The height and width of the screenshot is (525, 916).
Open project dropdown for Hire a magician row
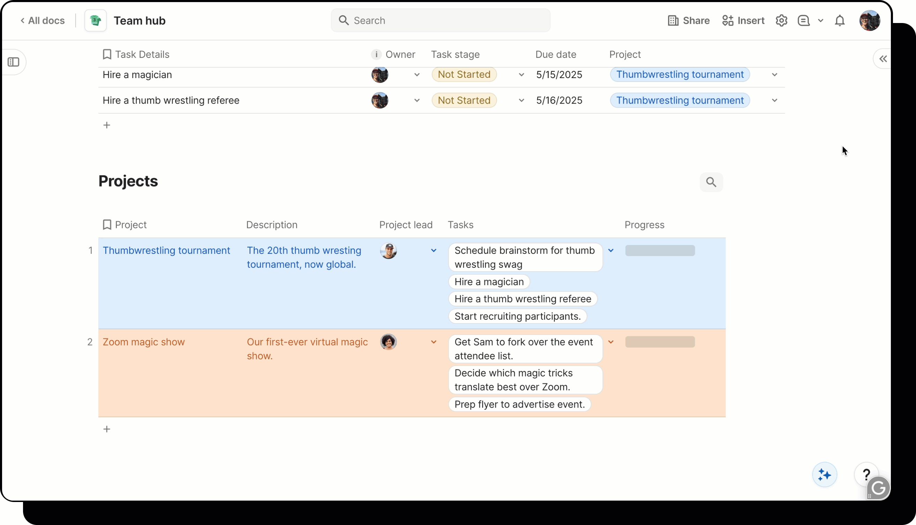click(774, 75)
